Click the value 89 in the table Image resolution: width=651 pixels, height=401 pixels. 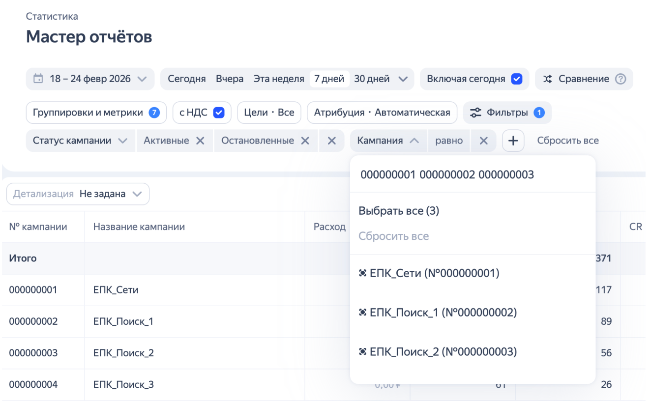(606, 321)
